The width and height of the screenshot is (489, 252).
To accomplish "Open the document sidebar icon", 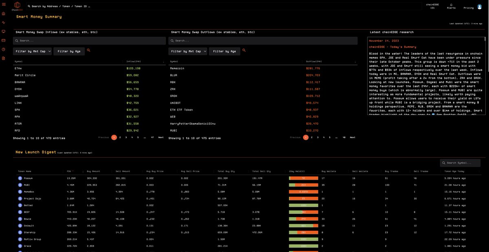I will pos(4,58).
